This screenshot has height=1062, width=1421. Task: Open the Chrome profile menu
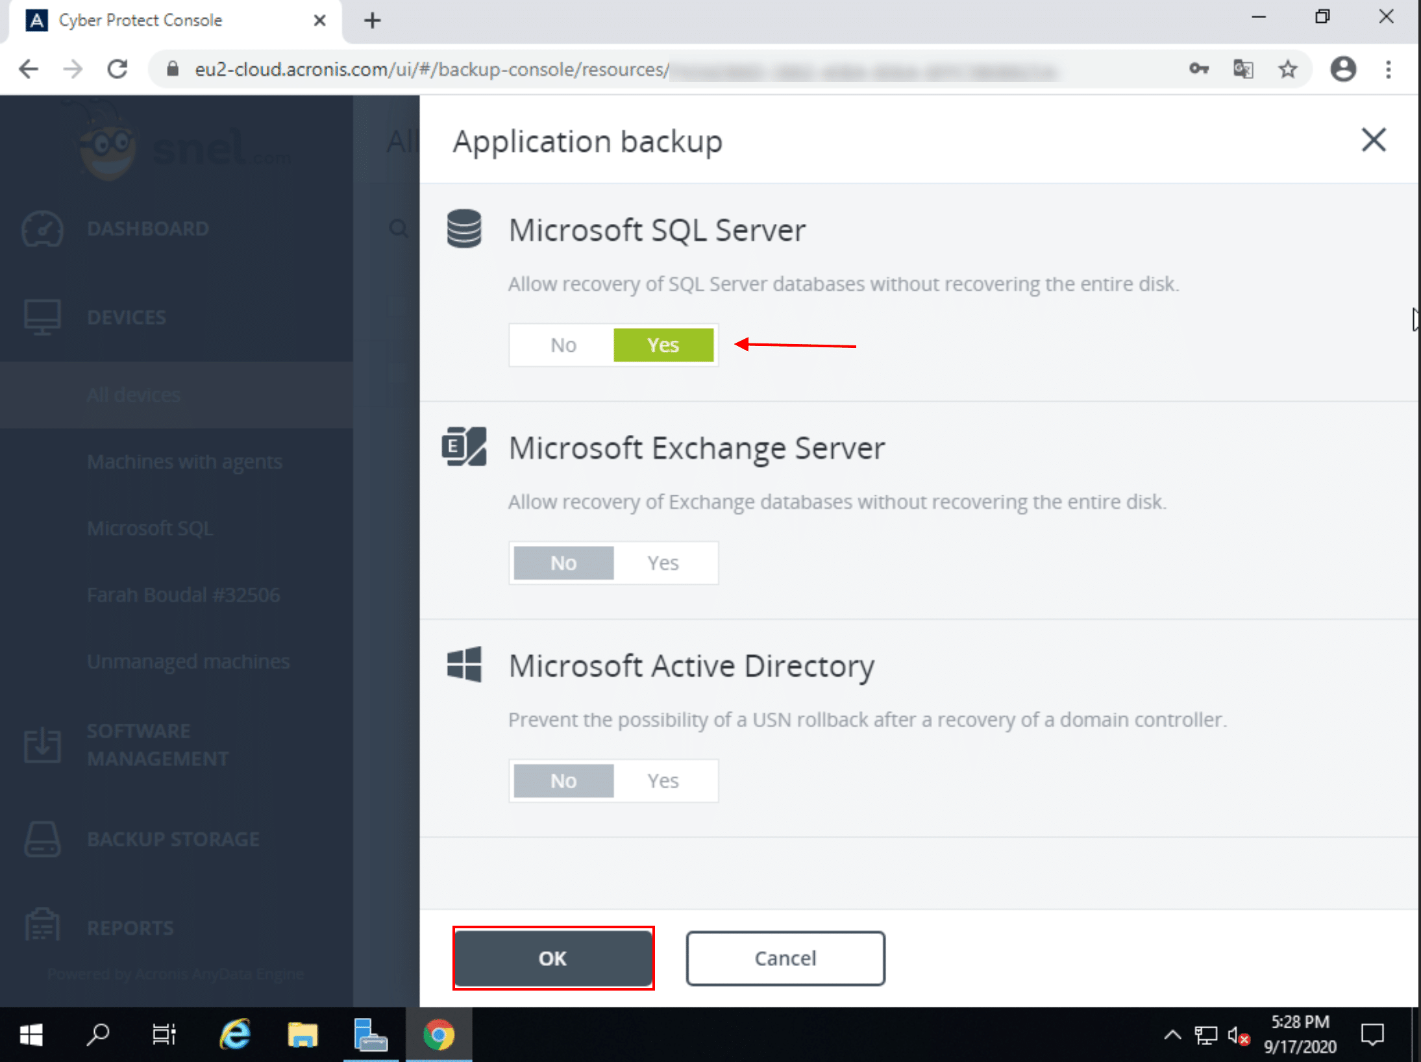[1343, 69]
